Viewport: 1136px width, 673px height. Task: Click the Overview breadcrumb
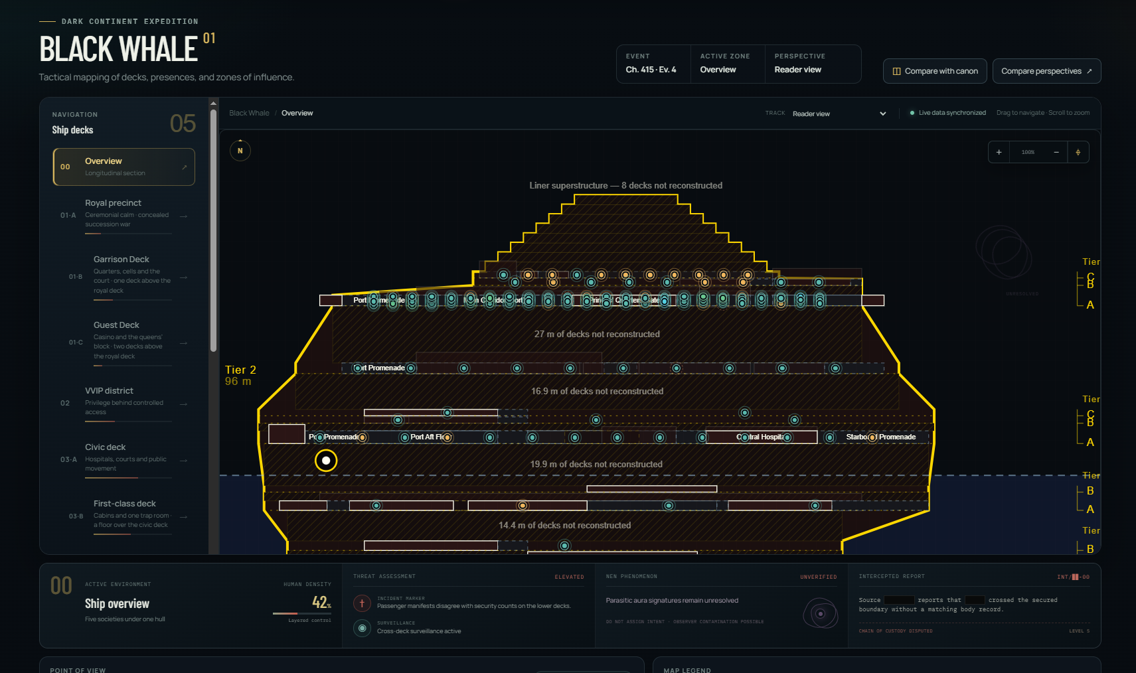tap(297, 113)
